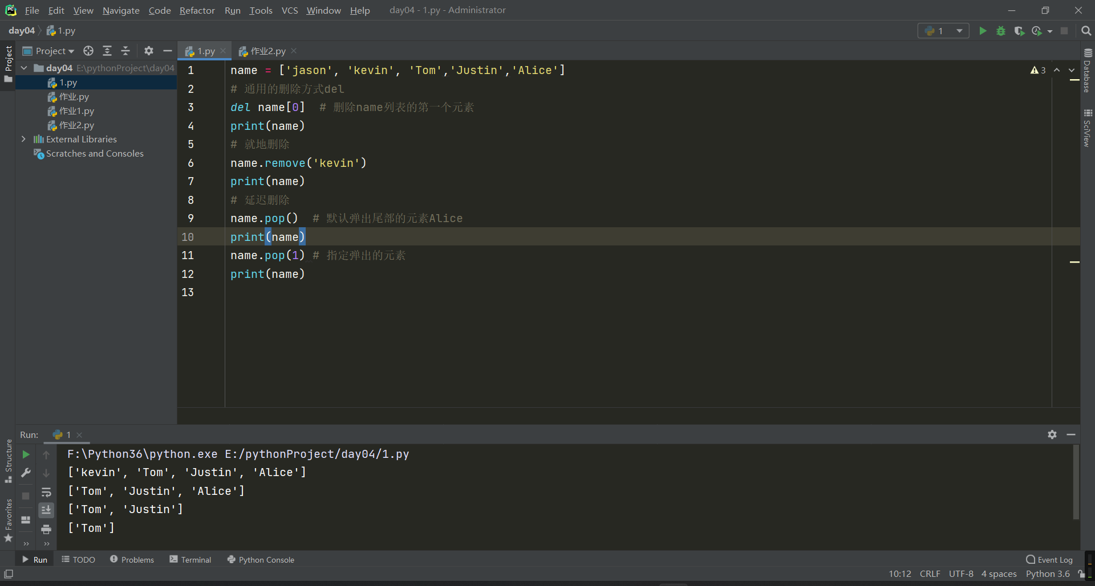This screenshot has height=586, width=1095.
Task: Click day04 in the navigation breadcrumb
Action: coord(22,31)
